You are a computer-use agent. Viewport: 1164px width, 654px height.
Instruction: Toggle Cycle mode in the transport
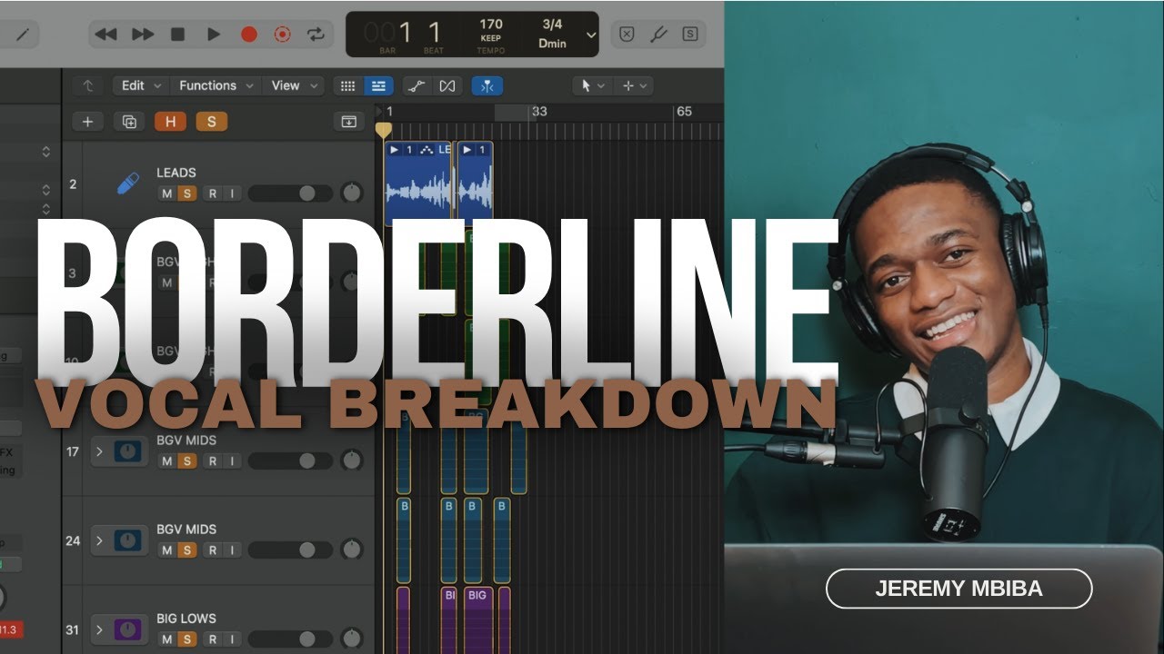316,35
